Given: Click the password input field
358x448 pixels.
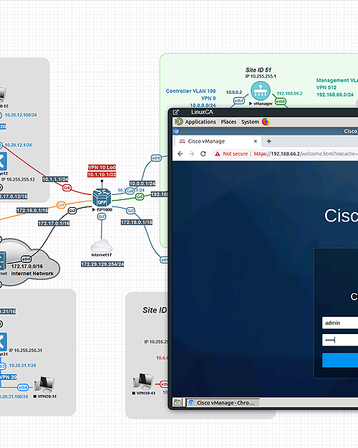Looking at the screenshot, I should [x=340, y=340].
